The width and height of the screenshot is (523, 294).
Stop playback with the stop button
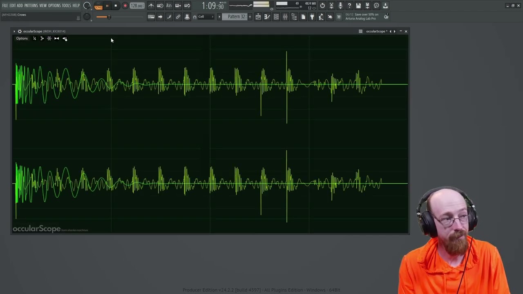116,6
